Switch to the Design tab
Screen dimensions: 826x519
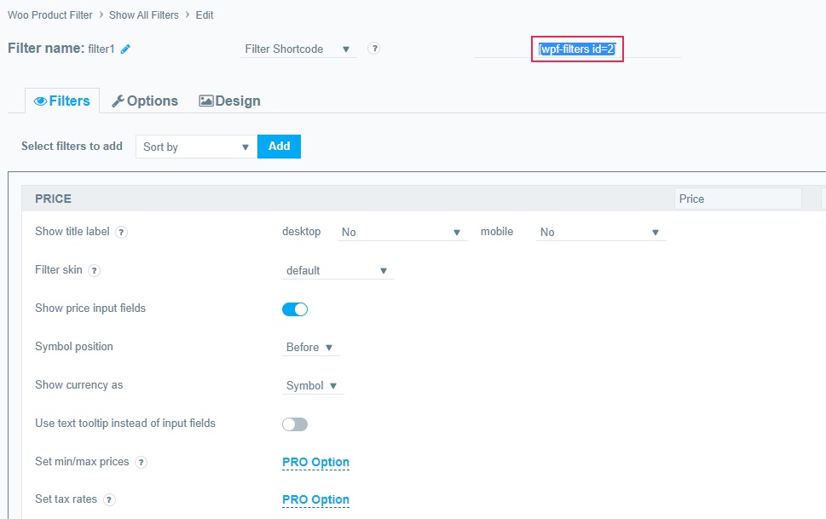[229, 101]
